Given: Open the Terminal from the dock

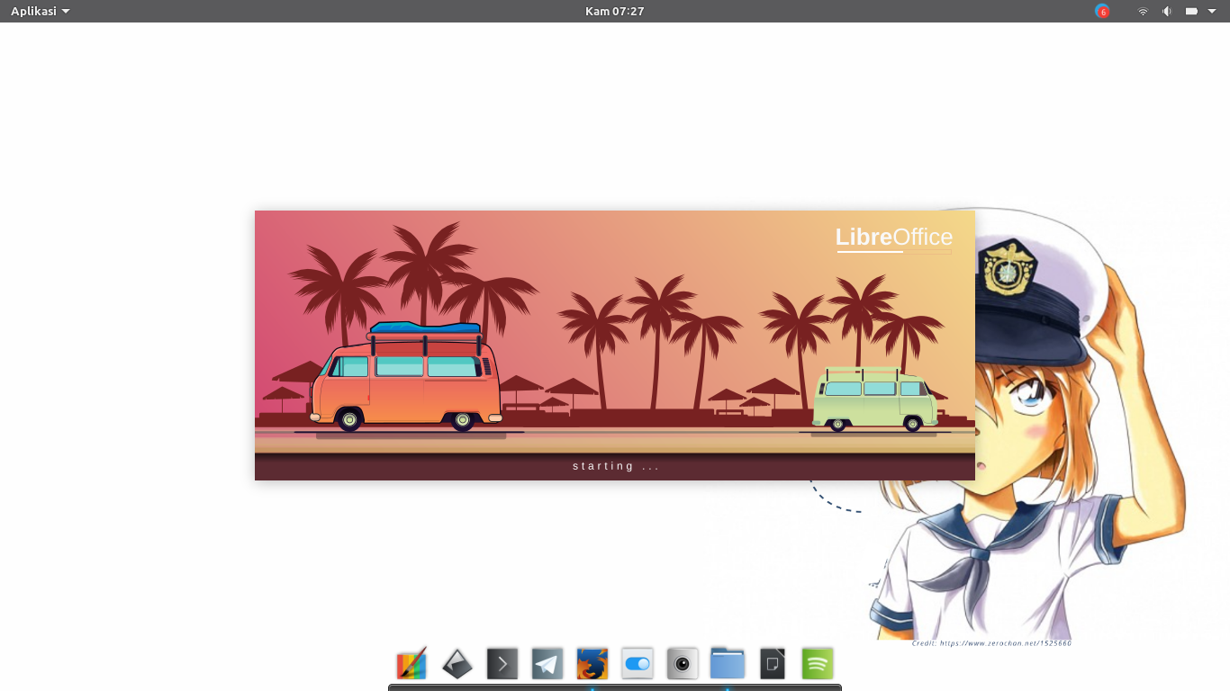Looking at the screenshot, I should [x=502, y=664].
